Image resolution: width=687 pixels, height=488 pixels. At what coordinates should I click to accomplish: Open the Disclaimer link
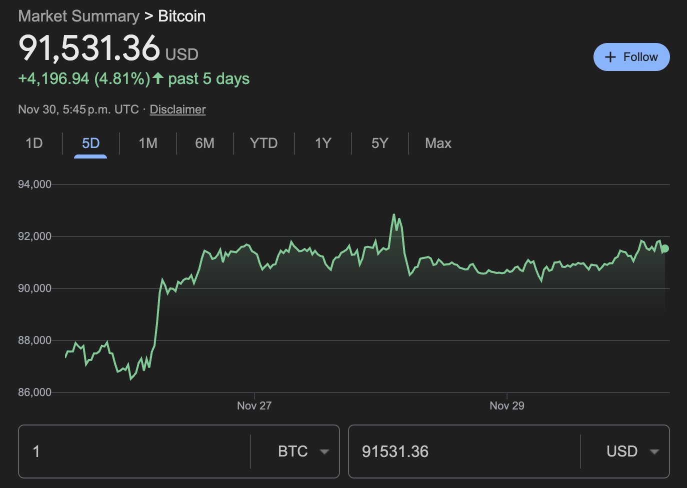tap(177, 109)
